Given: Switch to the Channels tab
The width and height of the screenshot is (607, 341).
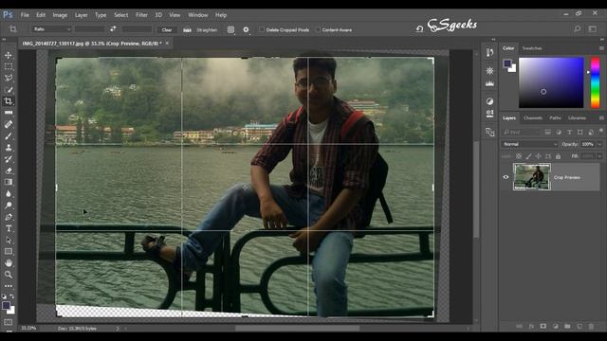Looking at the screenshot, I should point(533,117).
